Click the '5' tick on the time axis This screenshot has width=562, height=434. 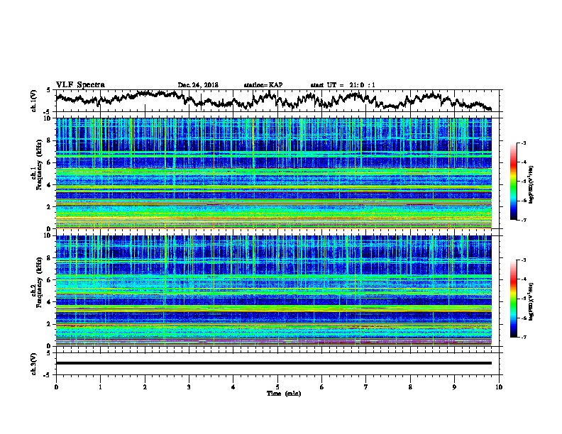(277, 387)
